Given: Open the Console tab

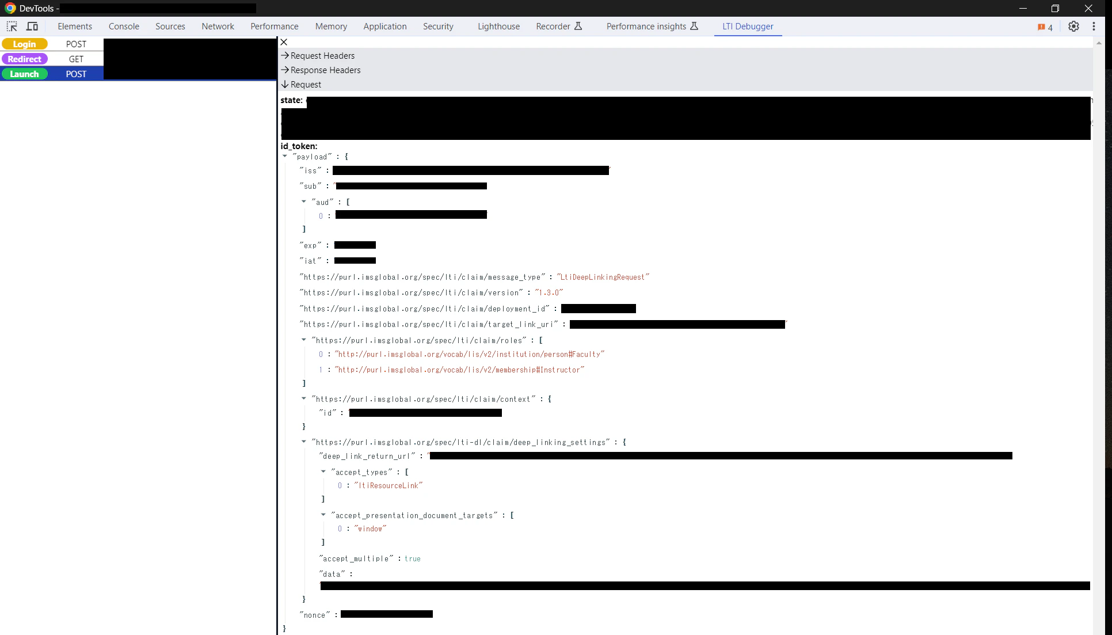Looking at the screenshot, I should (124, 26).
